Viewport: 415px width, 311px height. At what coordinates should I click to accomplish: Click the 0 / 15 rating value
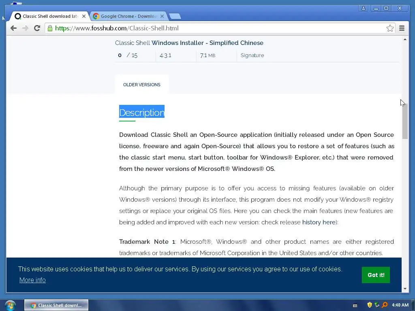click(x=128, y=55)
